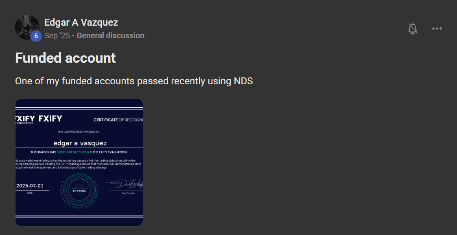
Task: Open Edgar A Vazquez's profile name link
Action: pyautogui.click(x=81, y=22)
